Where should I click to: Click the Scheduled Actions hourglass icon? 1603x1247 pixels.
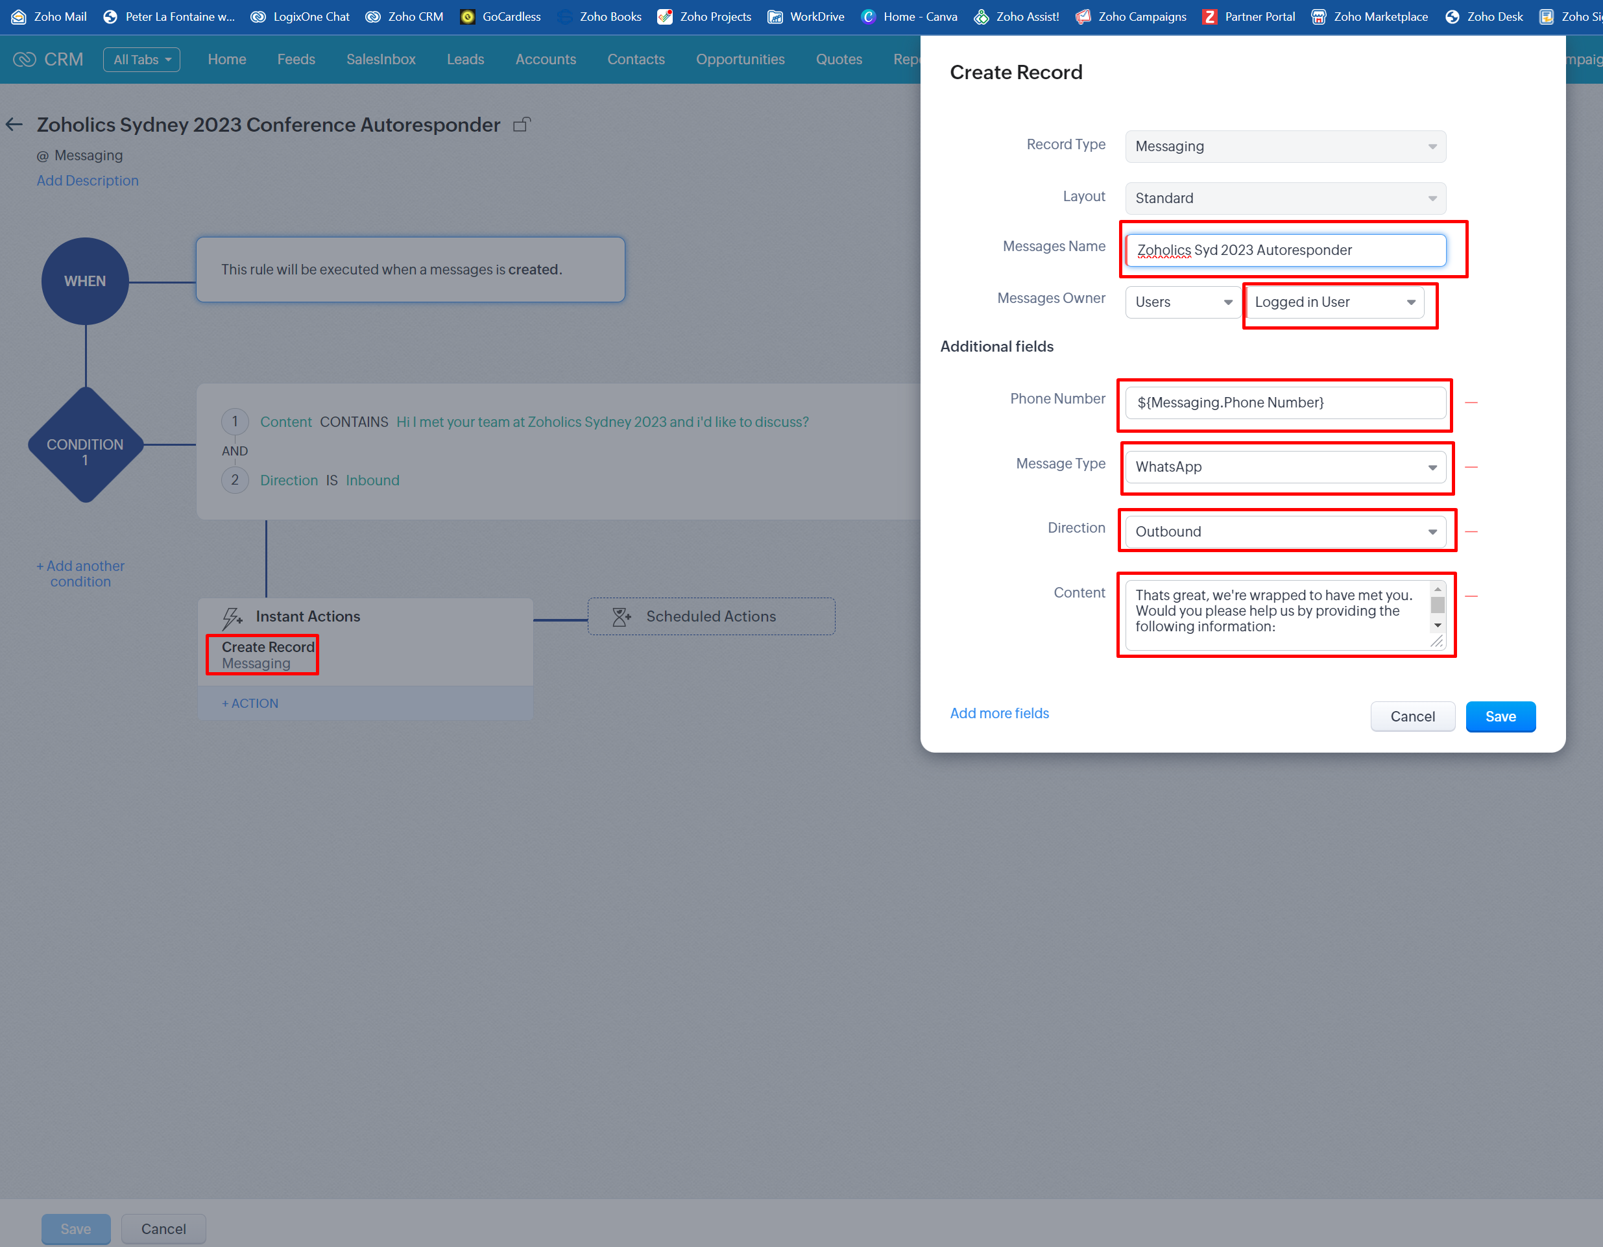point(621,616)
